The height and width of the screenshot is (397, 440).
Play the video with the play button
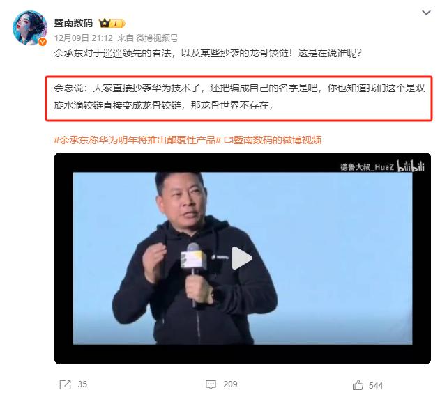[x=241, y=258]
